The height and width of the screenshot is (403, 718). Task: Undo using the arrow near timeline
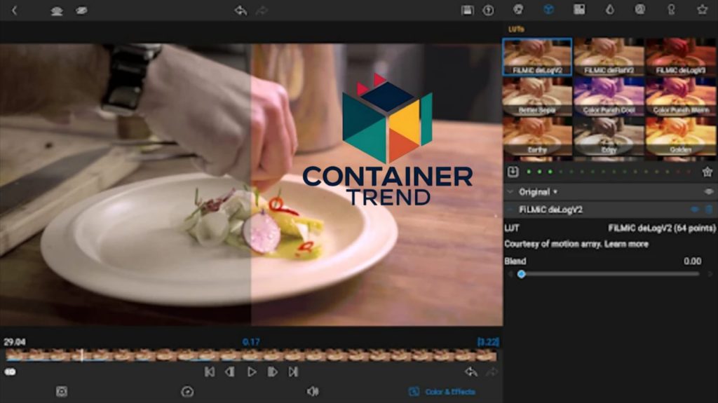[470, 372]
